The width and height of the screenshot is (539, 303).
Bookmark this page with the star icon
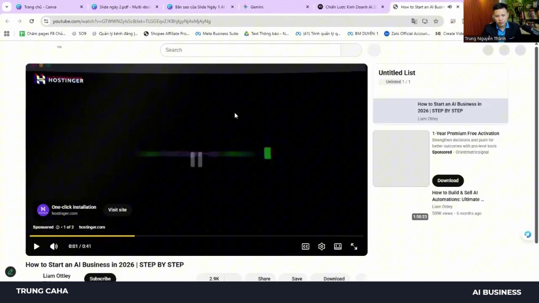coord(436,21)
